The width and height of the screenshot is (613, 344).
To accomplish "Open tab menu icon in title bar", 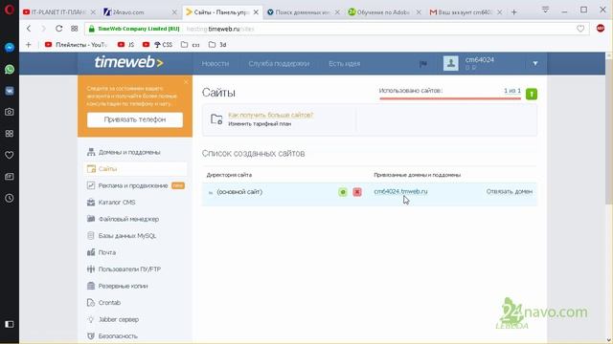I will point(545,10).
